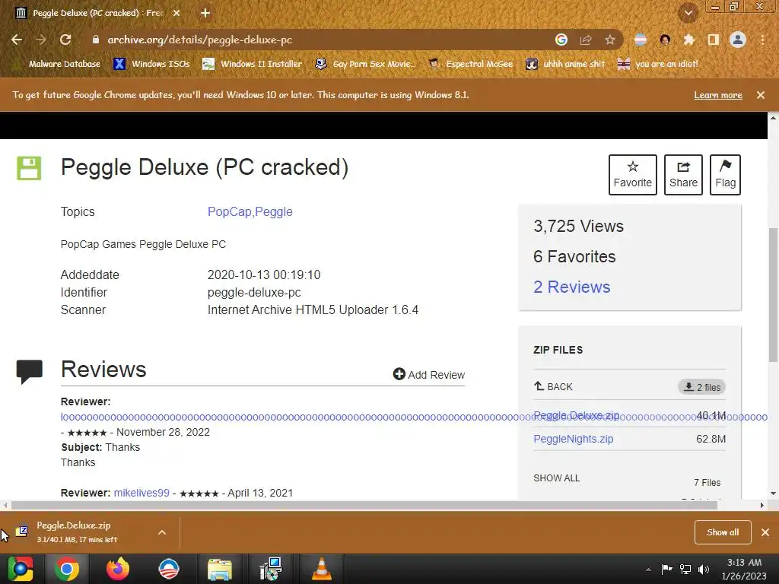Open reviewer mikelives99 profile
This screenshot has width=779, height=584.
tap(141, 493)
